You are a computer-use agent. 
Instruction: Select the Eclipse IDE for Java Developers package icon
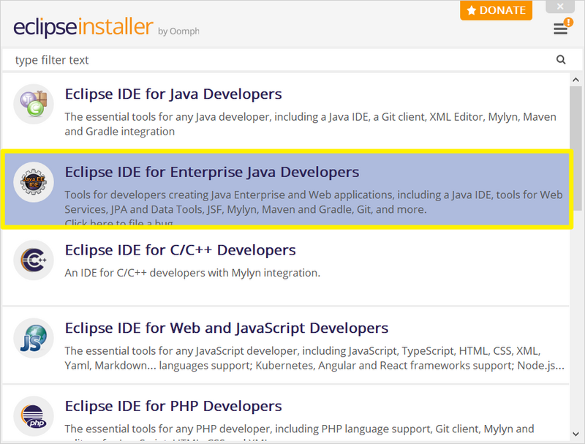pyautogui.click(x=33, y=100)
